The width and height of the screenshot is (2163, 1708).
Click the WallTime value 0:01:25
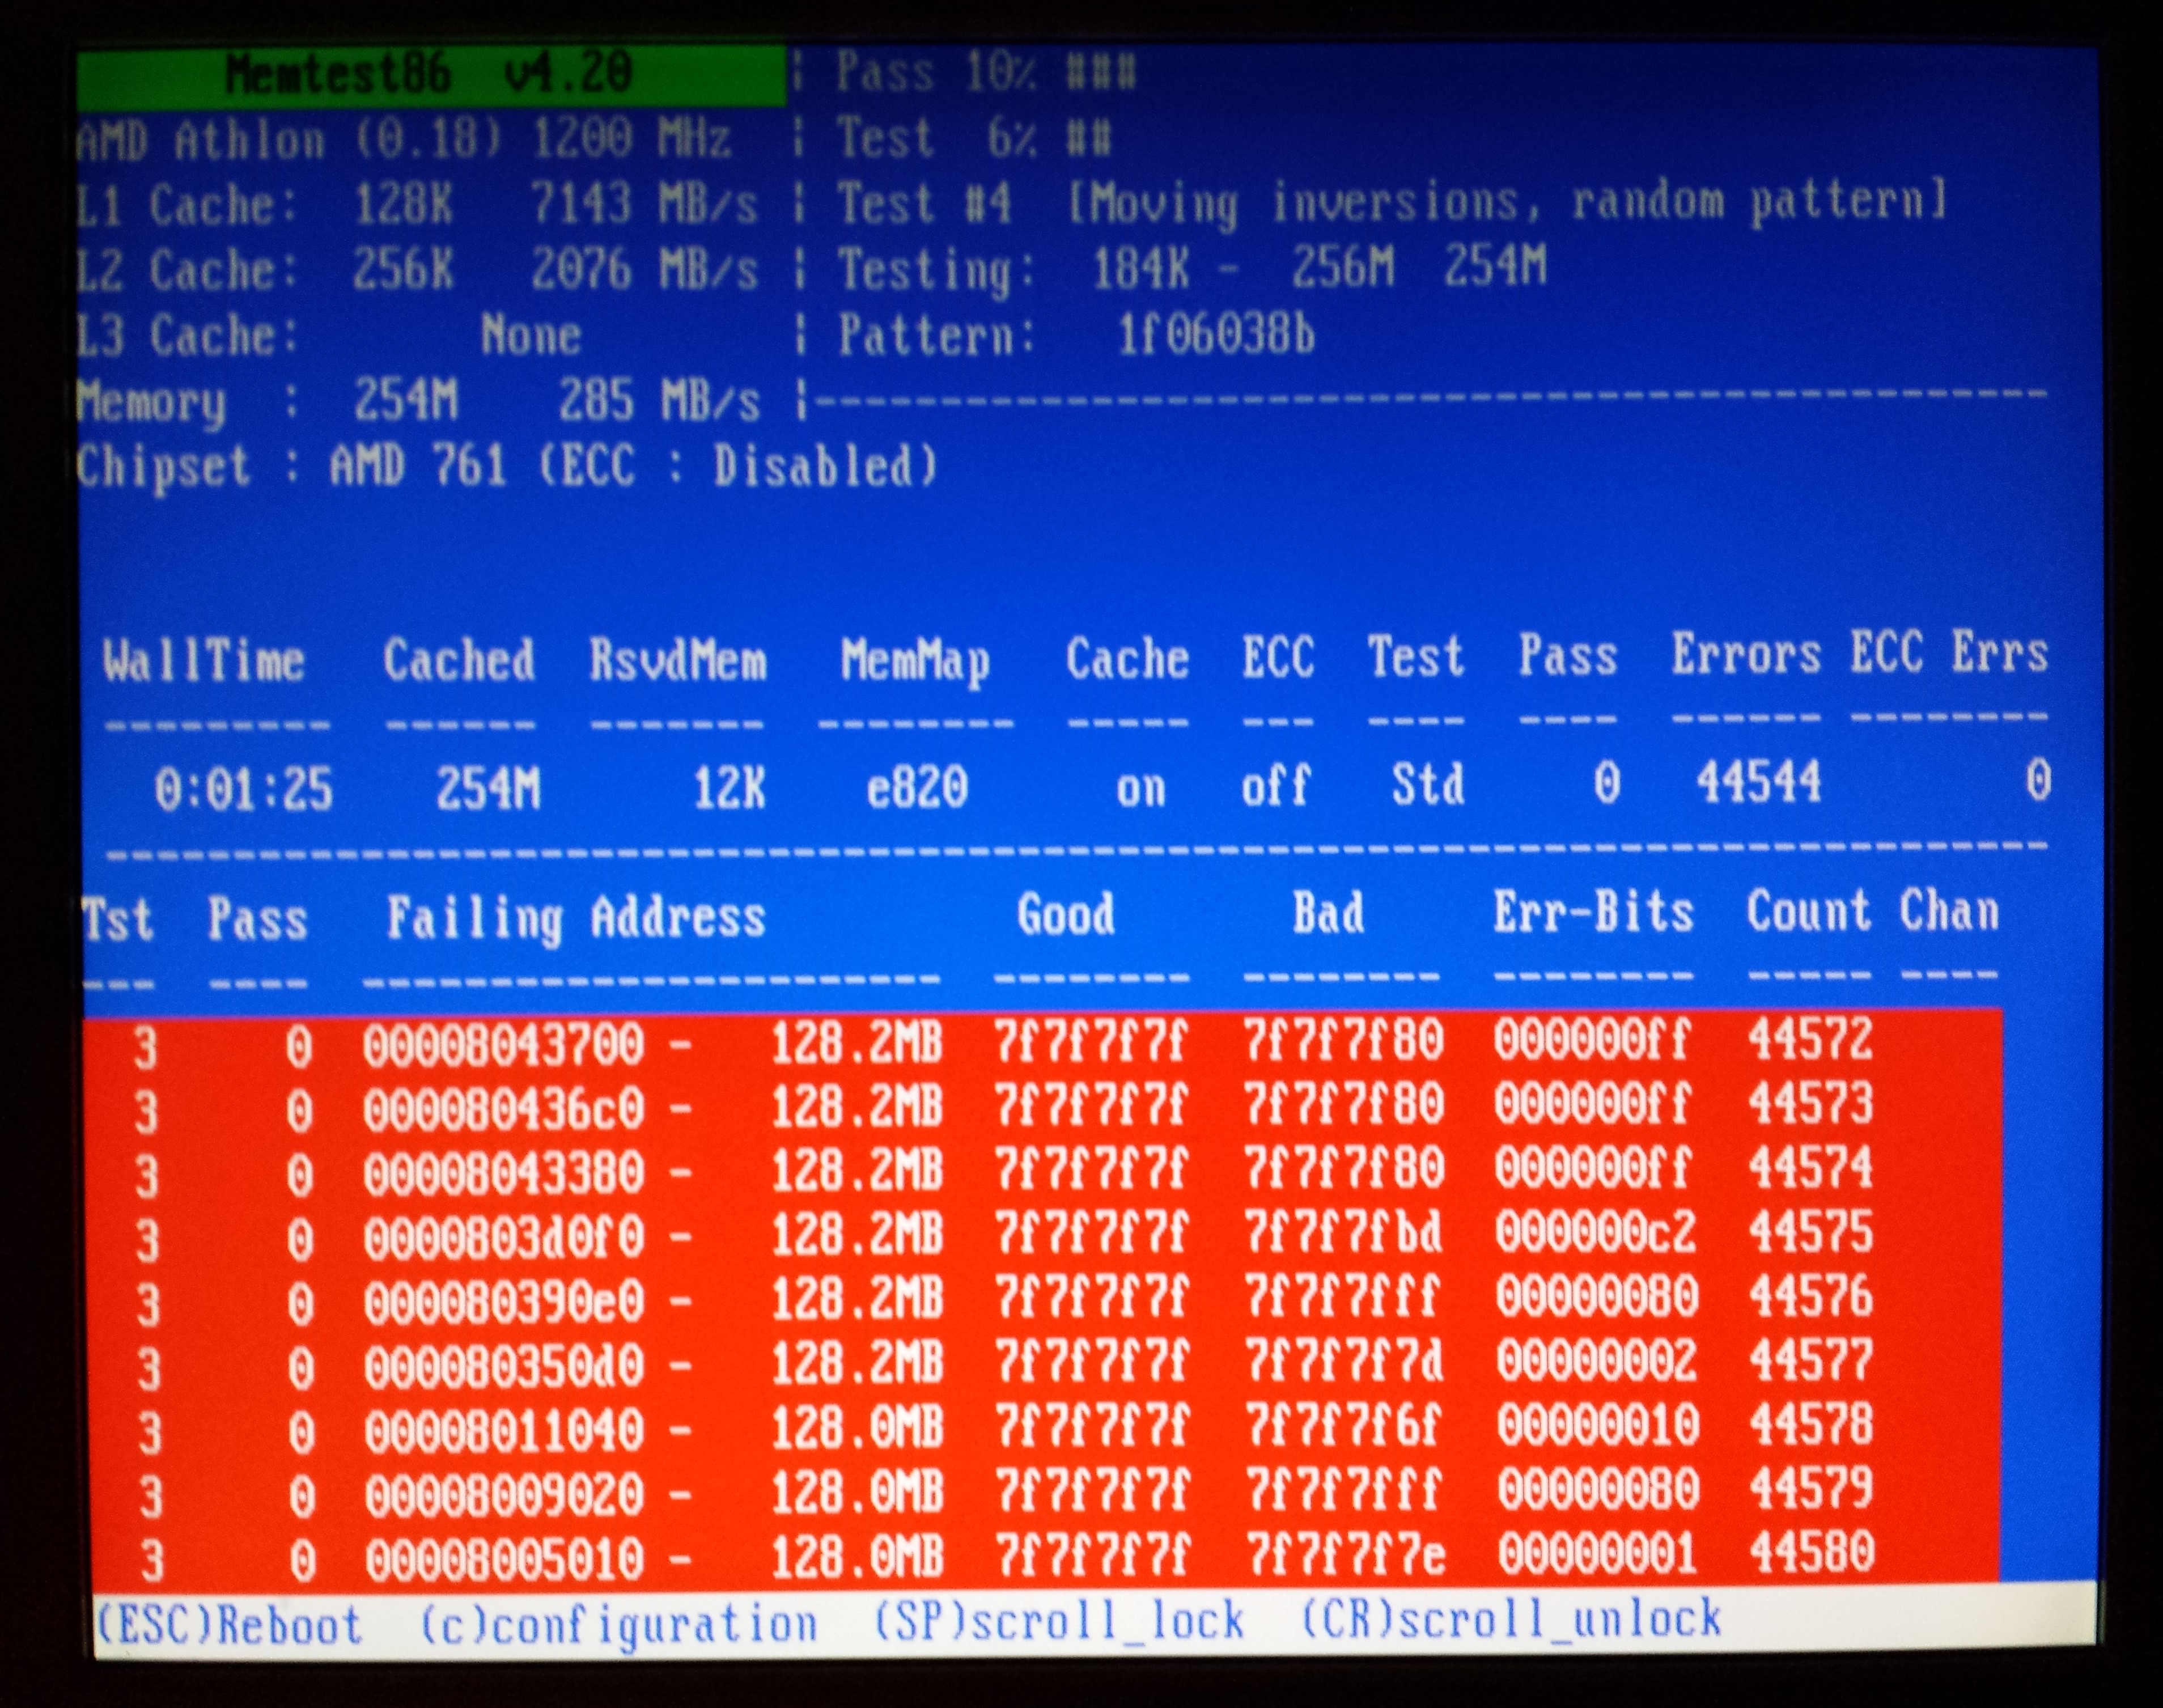[243, 789]
